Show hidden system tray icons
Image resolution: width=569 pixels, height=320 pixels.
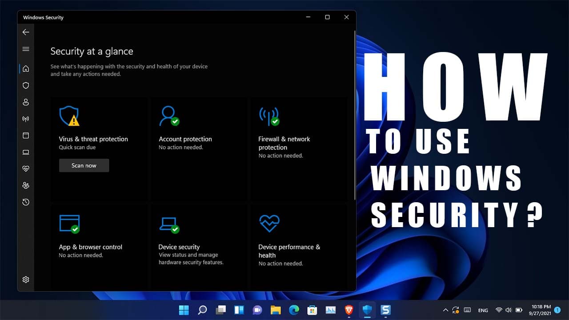click(445, 310)
